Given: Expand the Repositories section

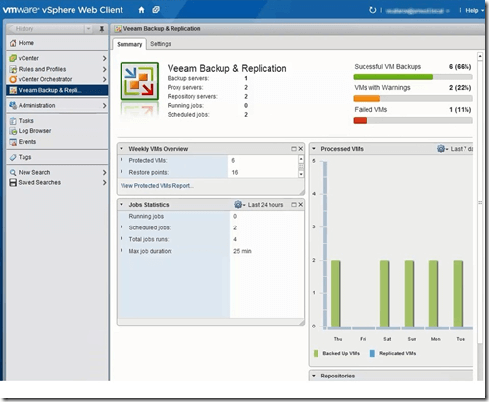Looking at the screenshot, I should (314, 376).
